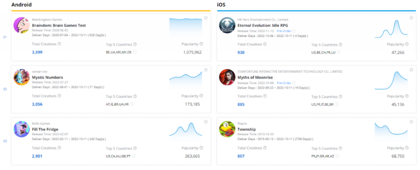Show Popularity help icon for Braindom
The image size is (420, 170).
(201, 44)
